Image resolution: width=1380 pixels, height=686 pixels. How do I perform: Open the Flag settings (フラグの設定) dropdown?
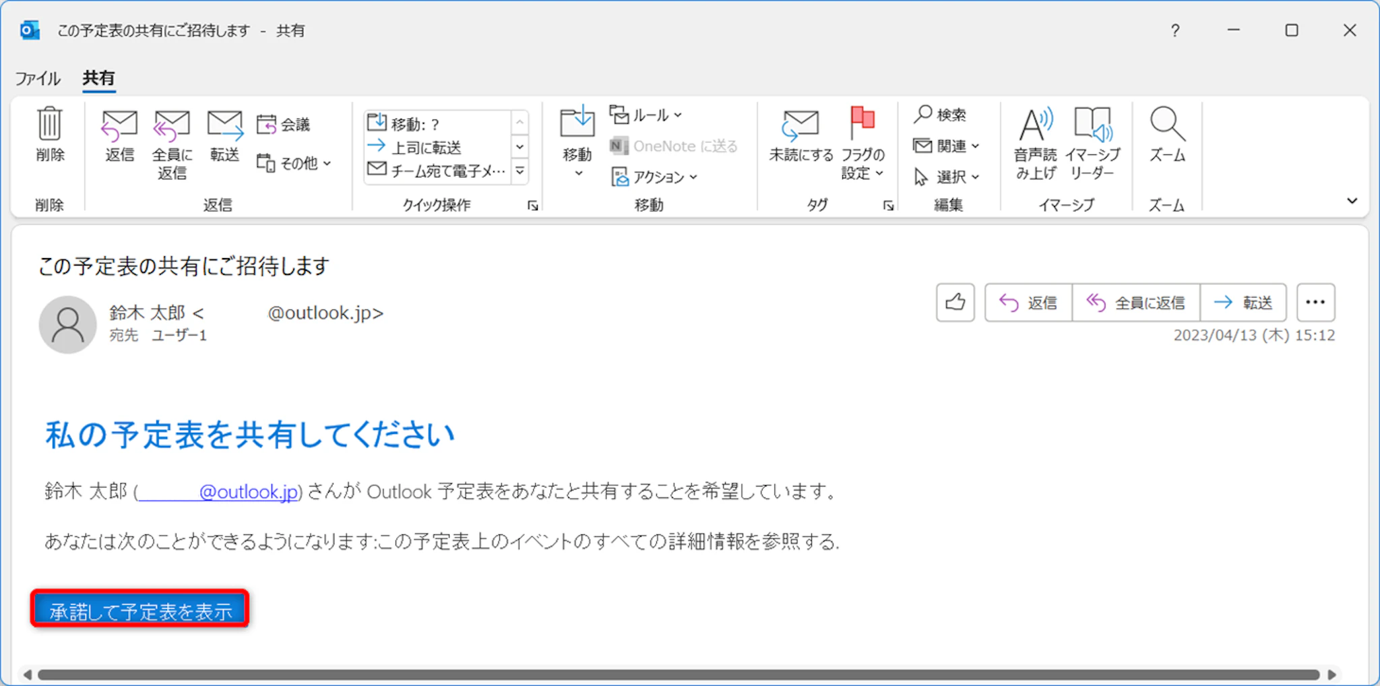point(862,144)
